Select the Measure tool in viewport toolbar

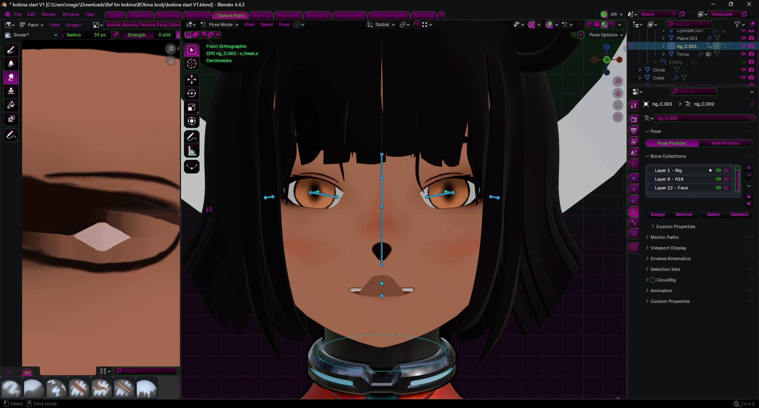click(192, 151)
